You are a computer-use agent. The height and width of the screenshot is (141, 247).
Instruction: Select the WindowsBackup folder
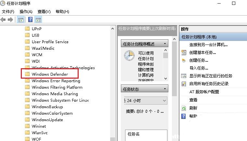(47, 107)
